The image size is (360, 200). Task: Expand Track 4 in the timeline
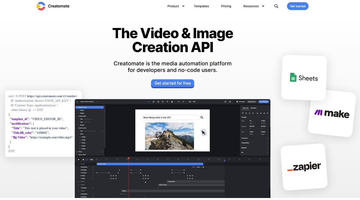[78, 182]
